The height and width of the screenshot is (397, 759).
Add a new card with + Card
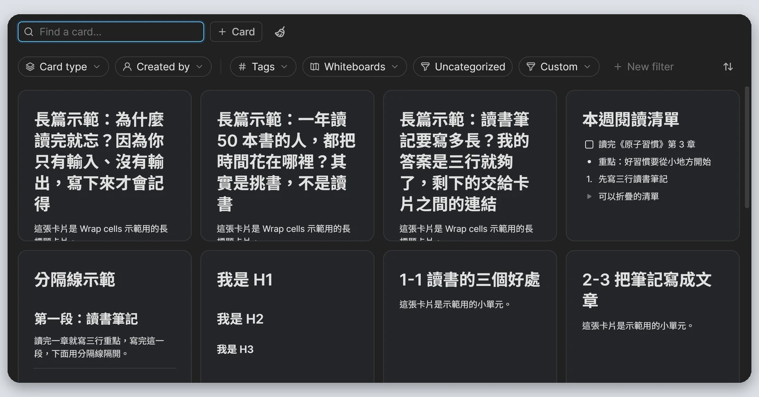(x=236, y=32)
